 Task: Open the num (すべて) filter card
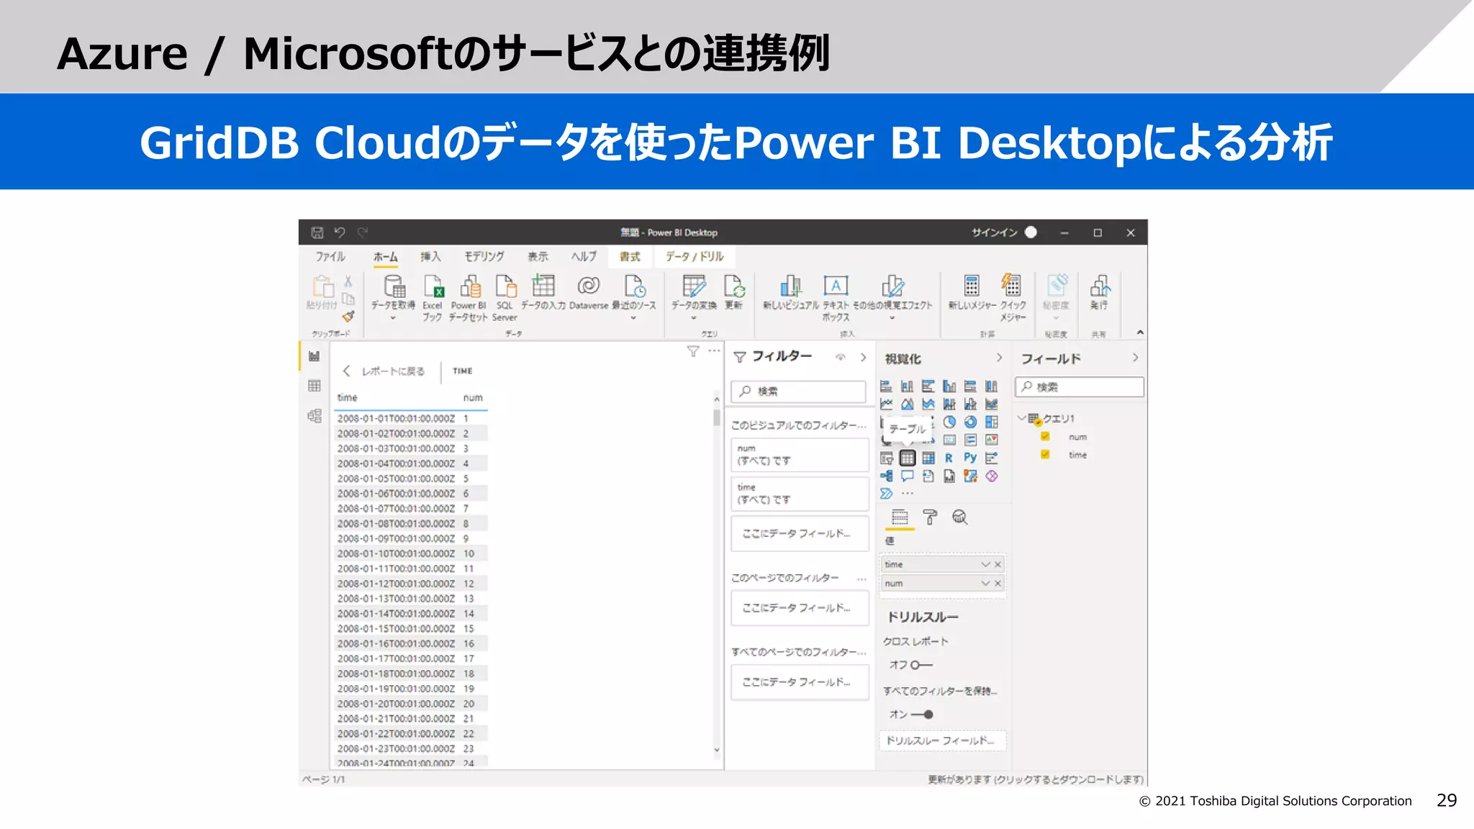click(800, 455)
